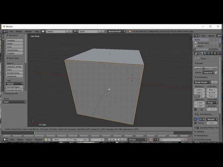Open the timeline Marker menu
The width and height of the screenshot is (223, 167).
(x=20, y=140)
